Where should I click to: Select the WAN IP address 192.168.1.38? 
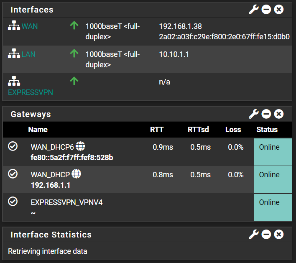point(181,26)
